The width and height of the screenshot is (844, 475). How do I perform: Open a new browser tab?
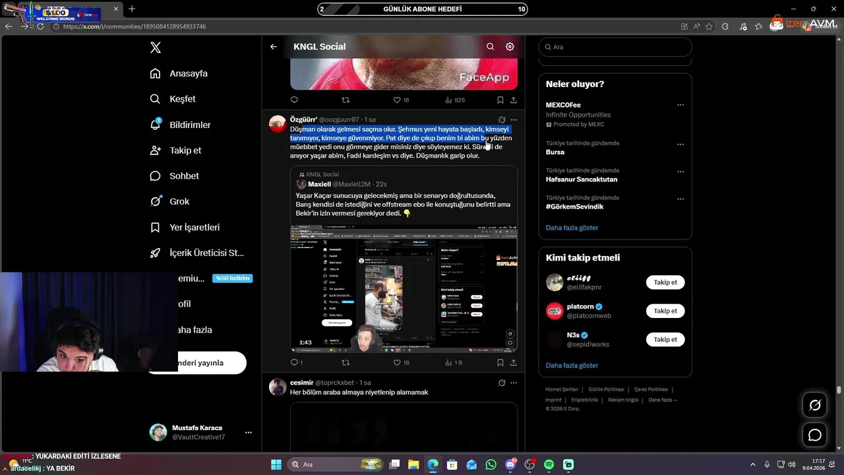coord(132,9)
